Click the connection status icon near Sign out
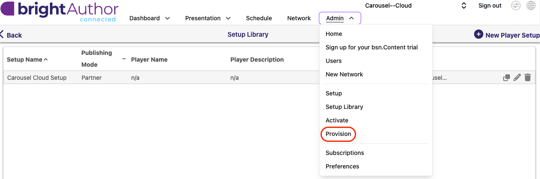 tap(516, 5)
